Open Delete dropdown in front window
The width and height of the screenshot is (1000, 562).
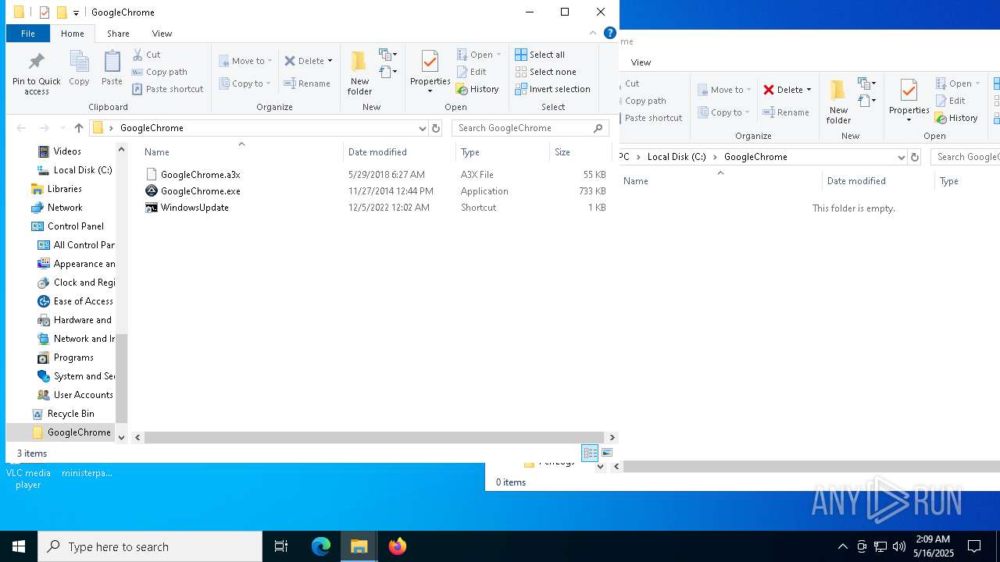coord(308,61)
